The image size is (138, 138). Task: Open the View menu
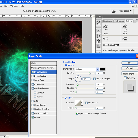pyautogui.click(x=6, y=6)
